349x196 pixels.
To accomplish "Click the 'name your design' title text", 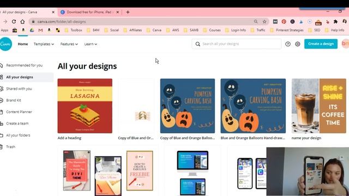I will point(306,138).
